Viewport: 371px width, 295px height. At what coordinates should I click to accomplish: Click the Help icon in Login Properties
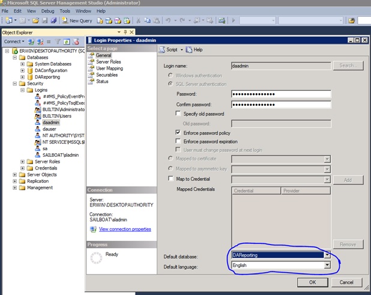click(x=190, y=49)
